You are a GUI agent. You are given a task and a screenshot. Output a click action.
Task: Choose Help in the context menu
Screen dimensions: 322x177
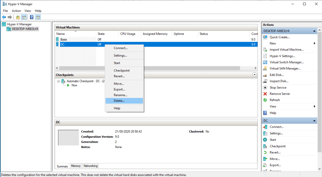(124, 108)
